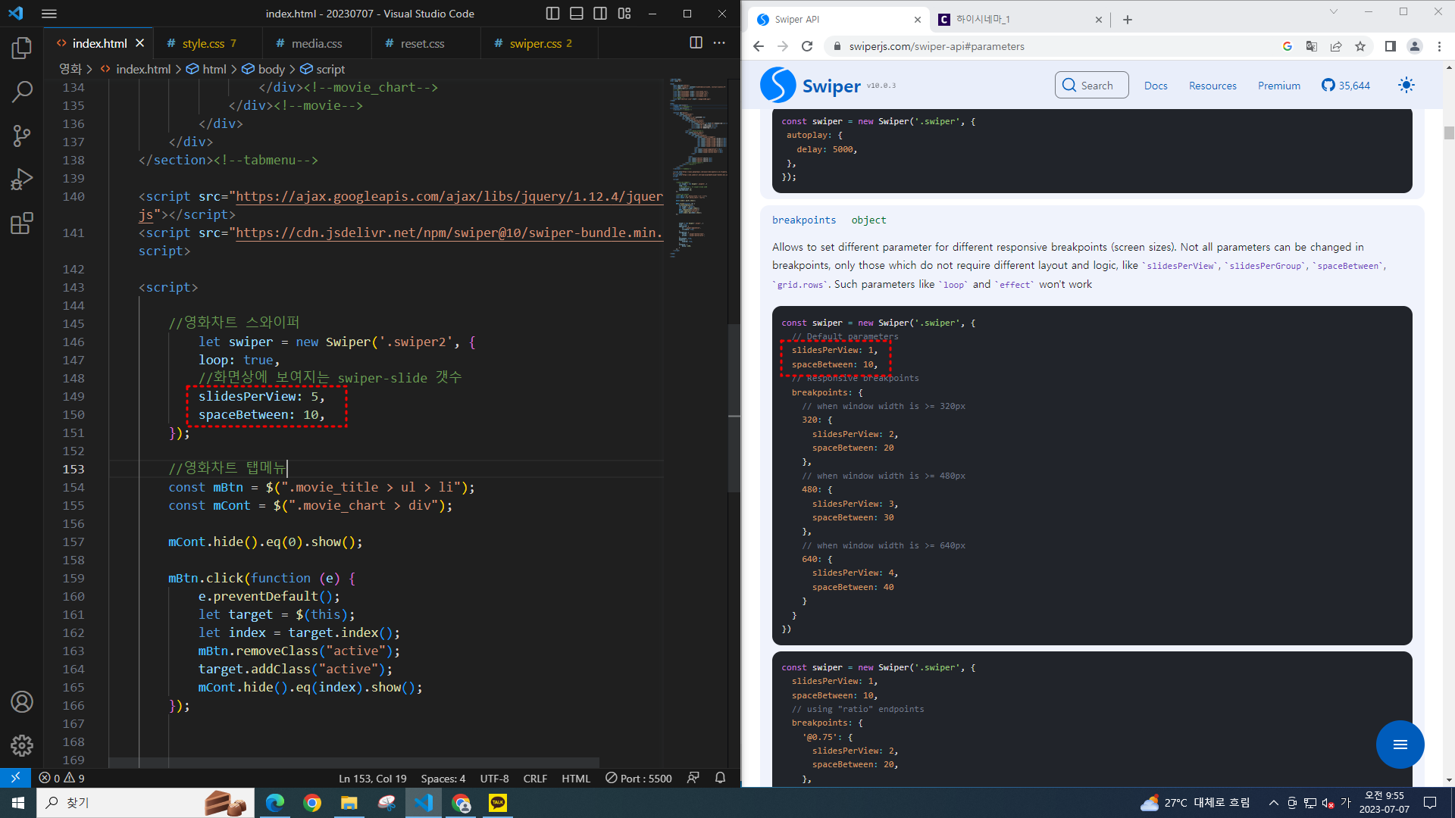Toggle the bottom panel layout button

point(577,14)
